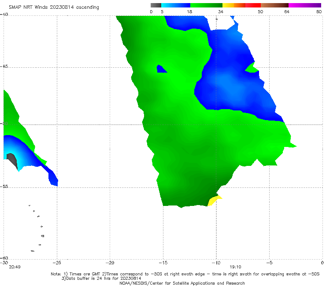Click the 'Note: 1) Times are GMT' line

[x=185, y=274]
